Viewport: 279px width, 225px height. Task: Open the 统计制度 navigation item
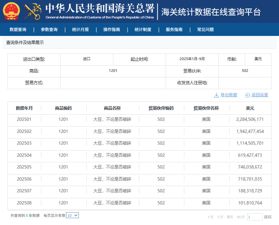[143, 29]
